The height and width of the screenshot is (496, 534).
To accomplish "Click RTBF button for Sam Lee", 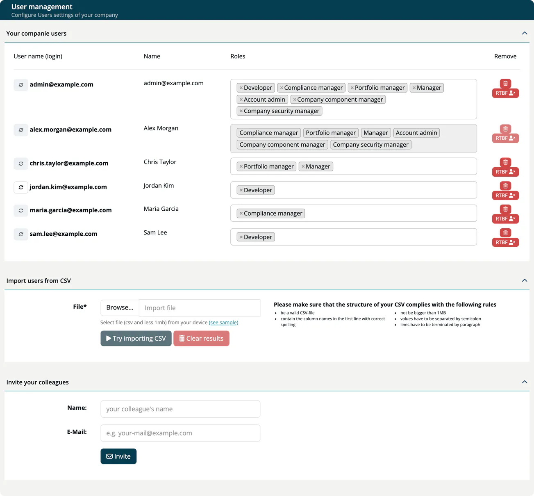I will click(505, 242).
